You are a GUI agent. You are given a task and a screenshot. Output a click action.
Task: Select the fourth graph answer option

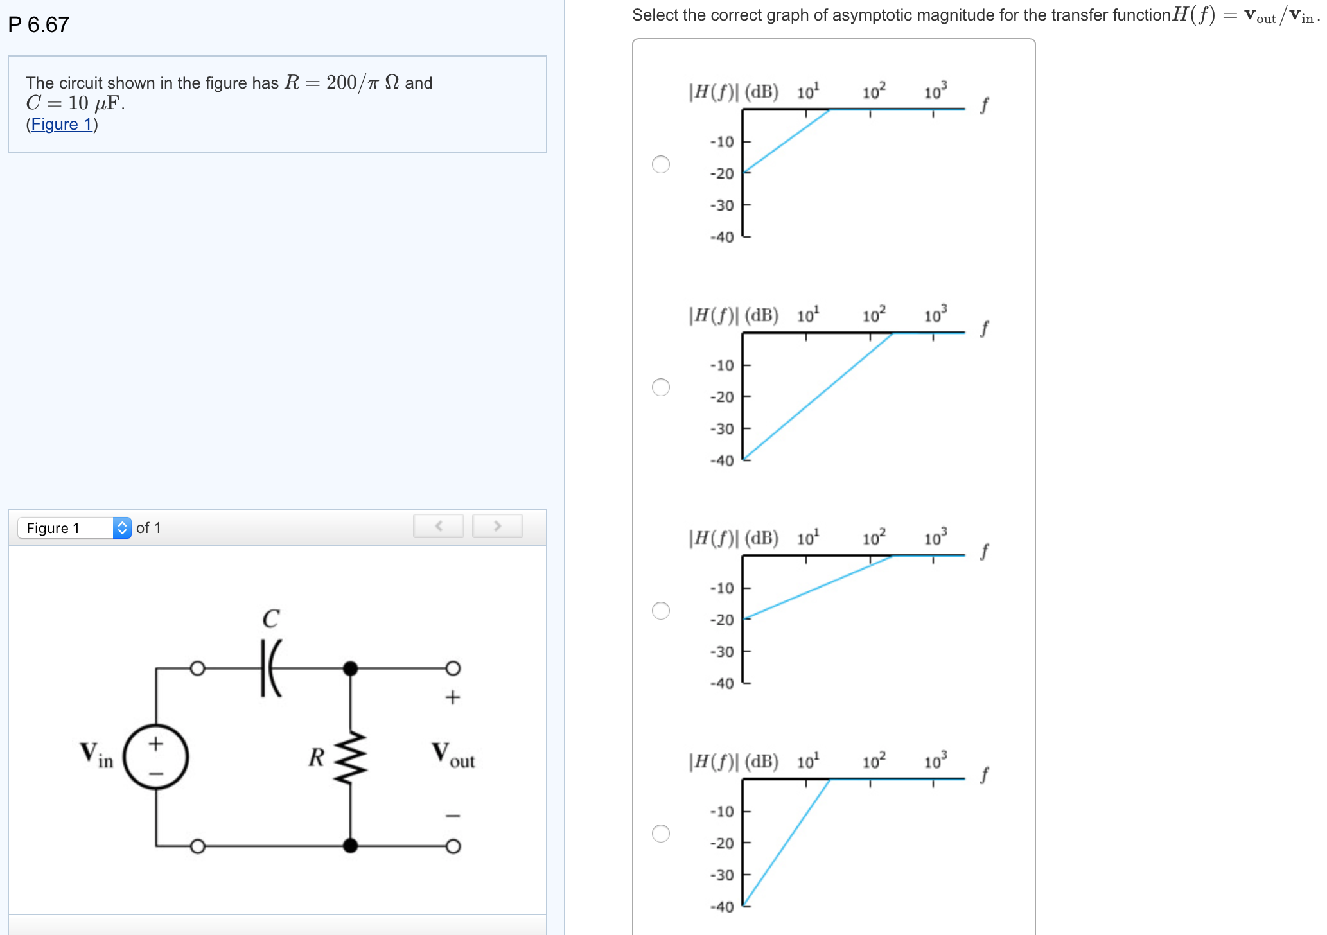(661, 832)
